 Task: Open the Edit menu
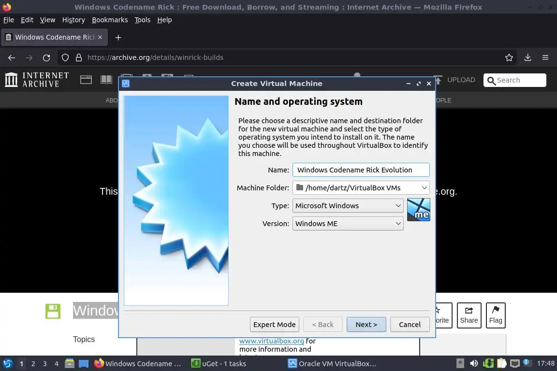tap(27, 20)
